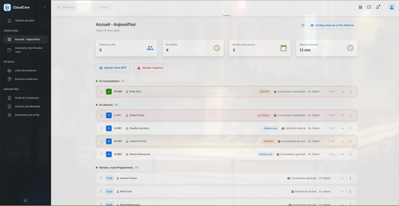399x206 pixels.
Task: Click the Urgence red badge on Khaled Touati
Action: [x=263, y=115]
